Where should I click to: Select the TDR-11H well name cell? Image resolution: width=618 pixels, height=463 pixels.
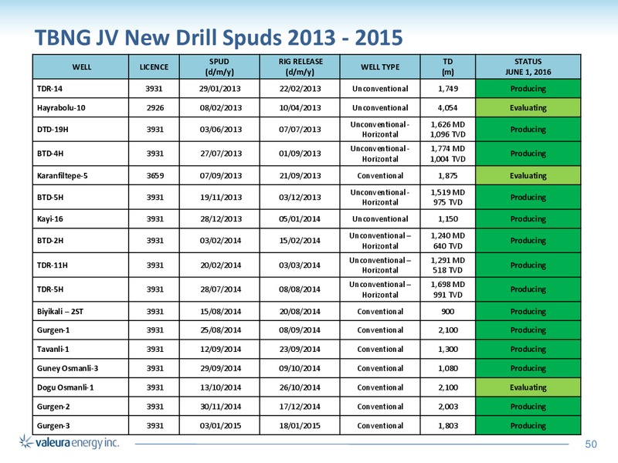click(x=81, y=265)
